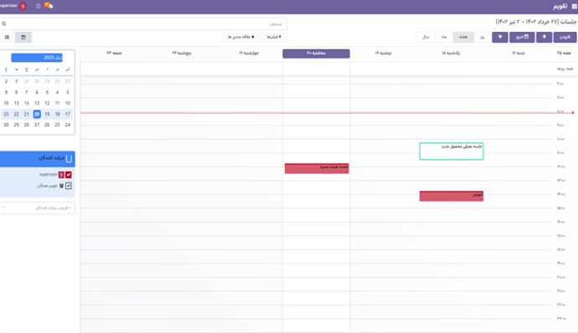
Task: Open the جلسه معرفی محصول جدید event
Action: 452,151
